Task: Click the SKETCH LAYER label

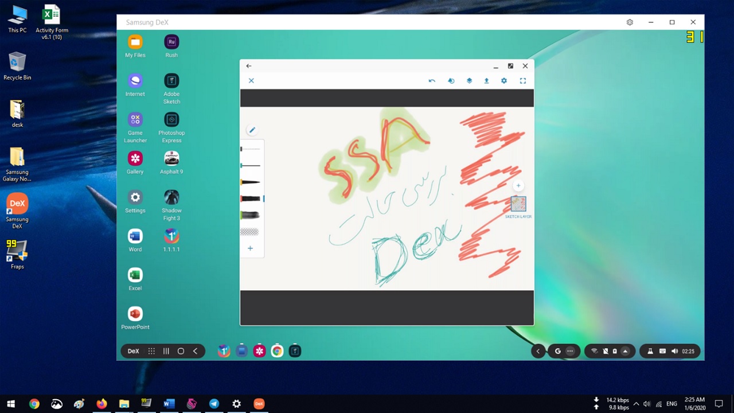Action: point(518,217)
